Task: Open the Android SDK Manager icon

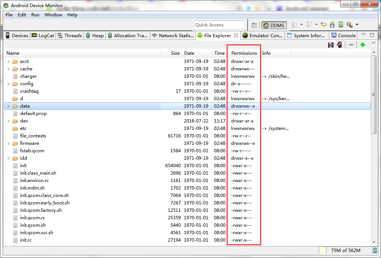Action: point(332,25)
